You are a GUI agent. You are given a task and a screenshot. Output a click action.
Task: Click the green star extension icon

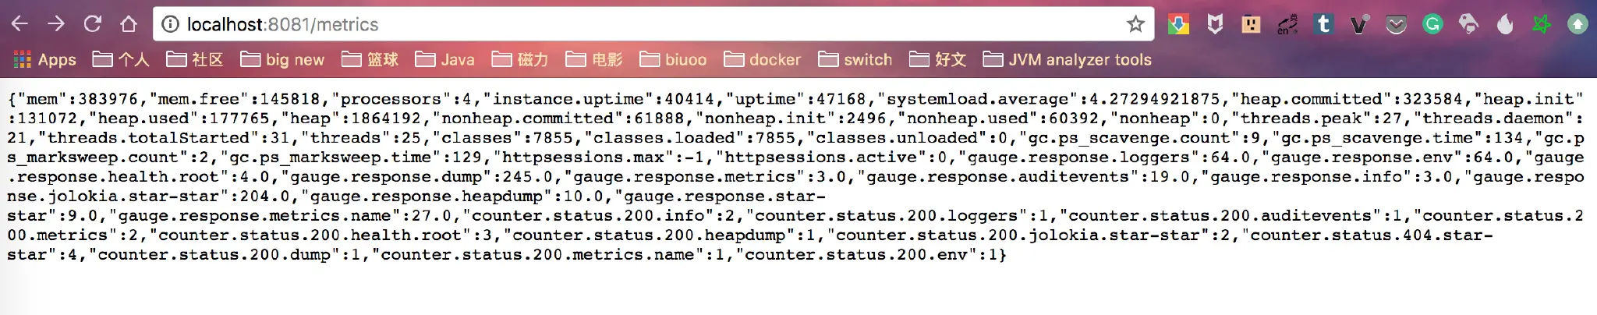click(1541, 24)
